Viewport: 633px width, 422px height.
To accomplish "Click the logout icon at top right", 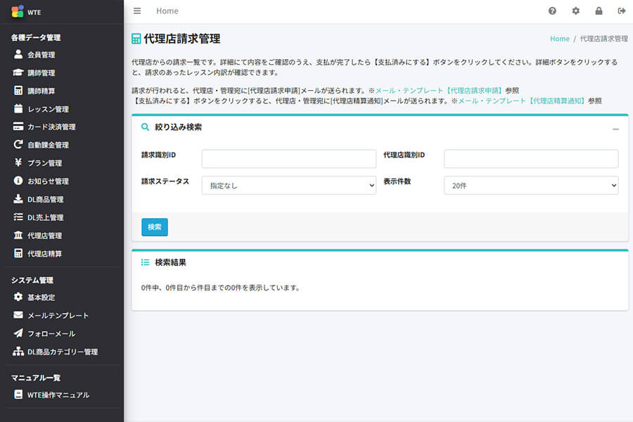I will tap(621, 11).
